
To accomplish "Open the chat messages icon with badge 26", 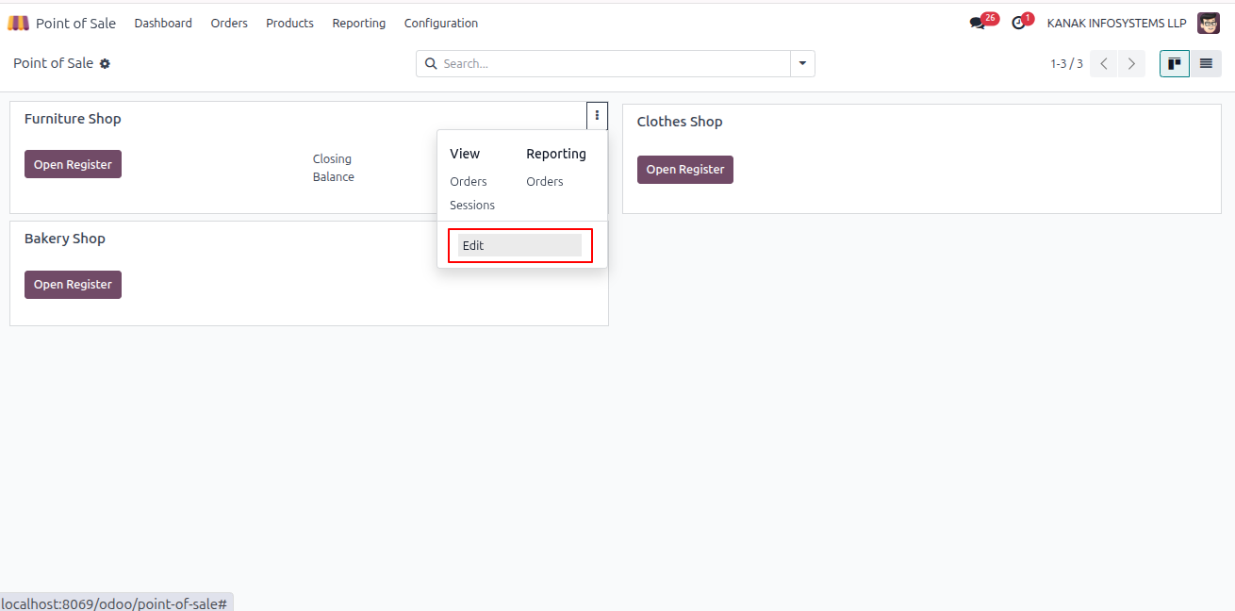I will tap(977, 23).
